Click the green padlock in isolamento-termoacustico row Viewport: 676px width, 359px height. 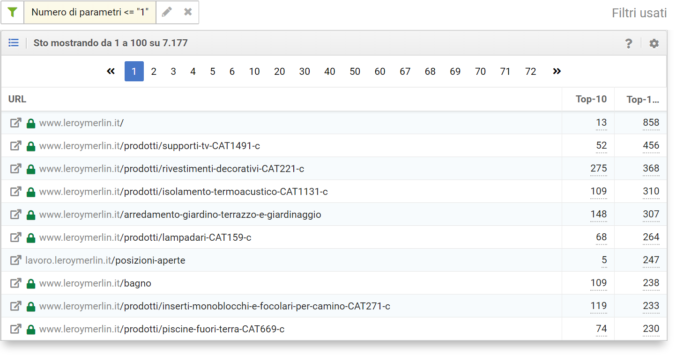point(31,192)
